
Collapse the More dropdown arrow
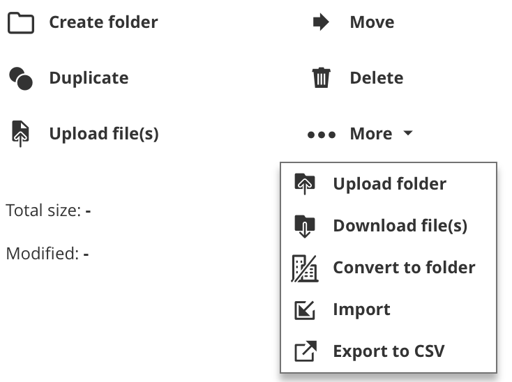coord(408,134)
